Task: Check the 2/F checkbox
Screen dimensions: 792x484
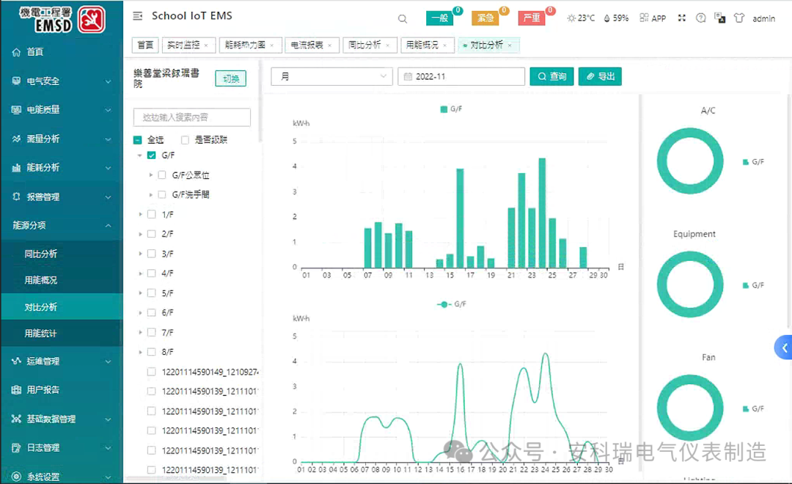Action: pyautogui.click(x=152, y=234)
